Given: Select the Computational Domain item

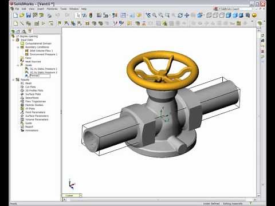Looking at the screenshot, I should pyautogui.click(x=38, y=43).
